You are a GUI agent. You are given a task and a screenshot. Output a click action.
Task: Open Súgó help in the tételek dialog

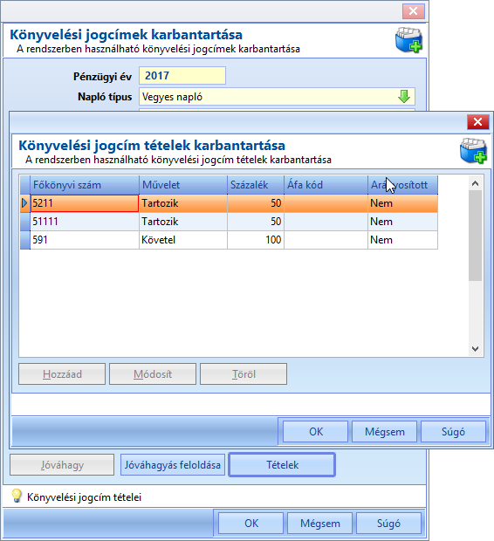point(453,432)
